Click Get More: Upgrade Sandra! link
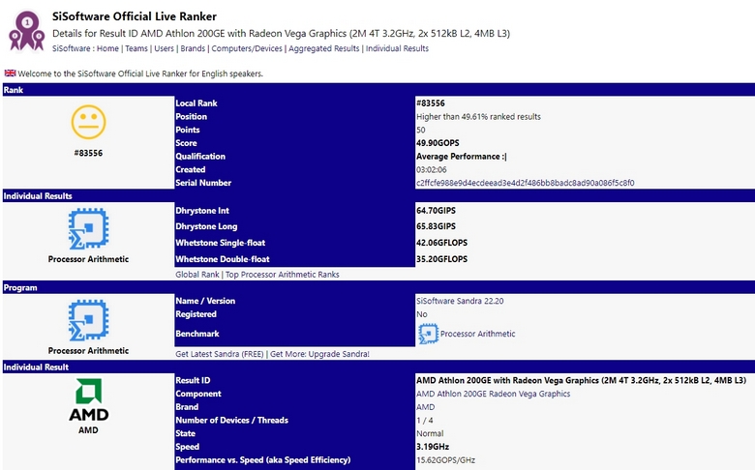The width and height of the screenshot is (755, 470). click(x=319, y=354)
